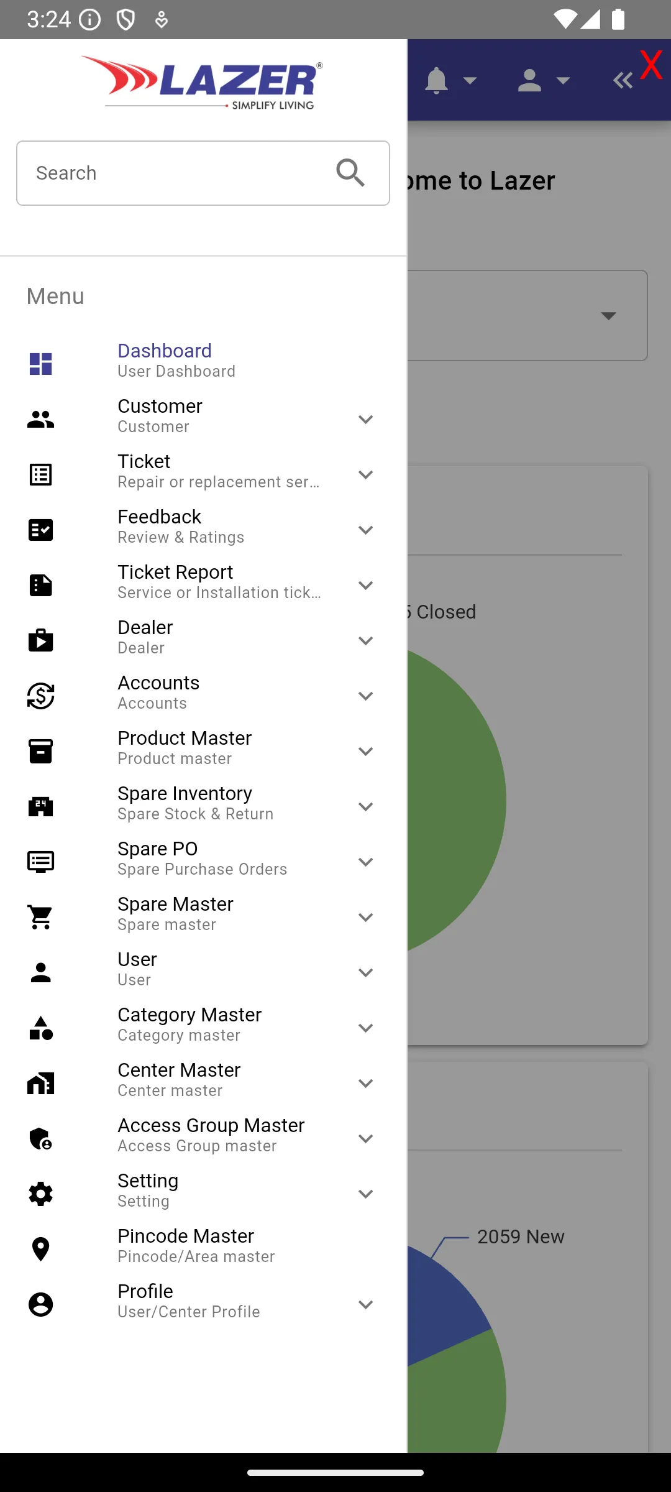Expand the Center Master chevron
Viewport: 671px width, 1492px height.
point(366,1084)
